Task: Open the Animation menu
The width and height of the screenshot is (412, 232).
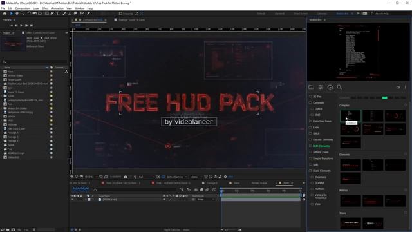Action: click(57, 8)
